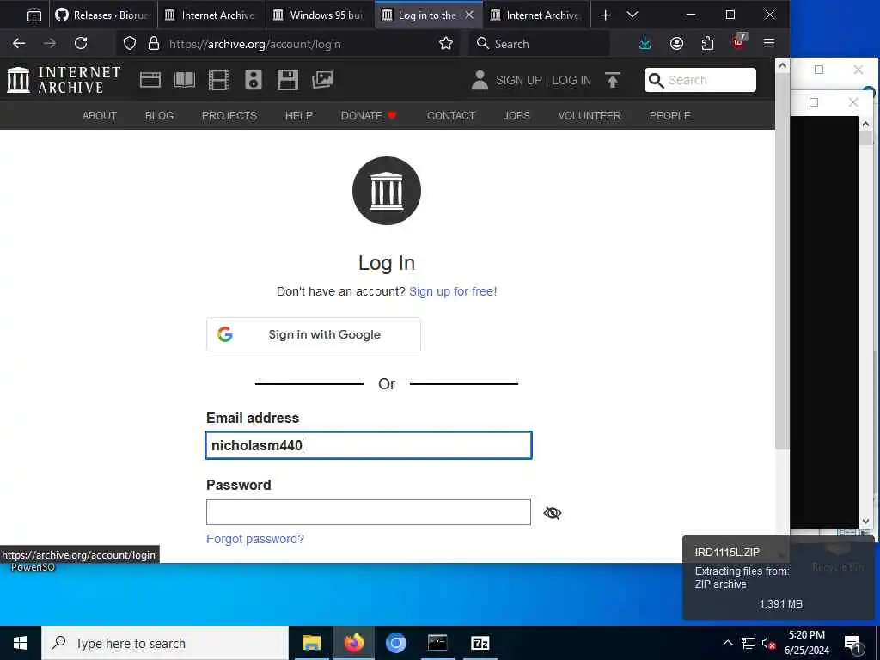Open the Video film strip icon
880x660 pixels.
[x=219, y=80]
